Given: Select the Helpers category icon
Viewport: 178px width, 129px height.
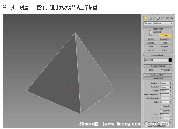Looking at the screenshot, I should (x=163, y=18).
